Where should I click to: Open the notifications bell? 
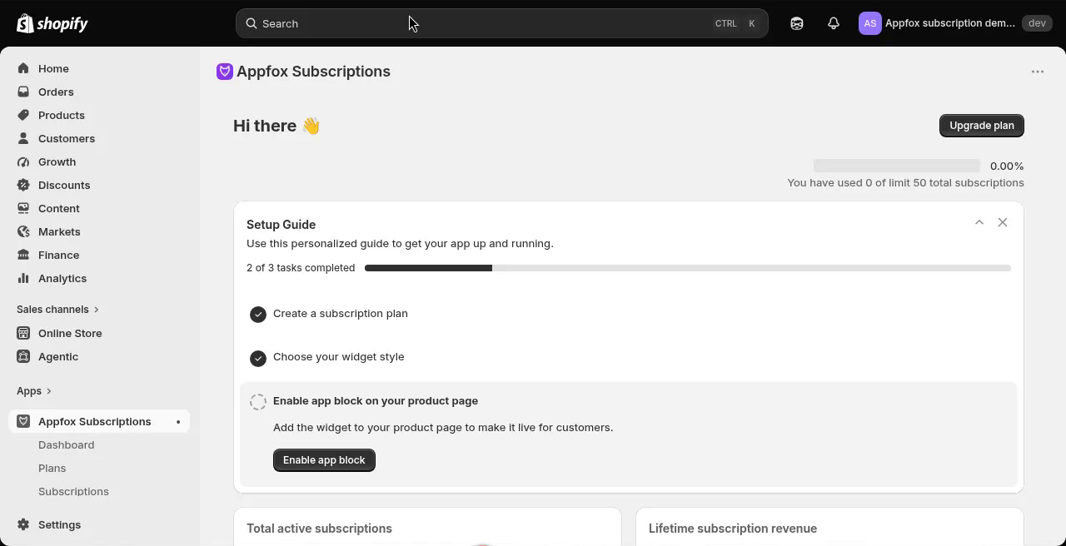834,23
